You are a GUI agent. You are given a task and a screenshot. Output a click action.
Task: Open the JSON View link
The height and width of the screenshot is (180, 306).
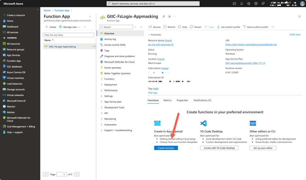click(x=295, y=35)
